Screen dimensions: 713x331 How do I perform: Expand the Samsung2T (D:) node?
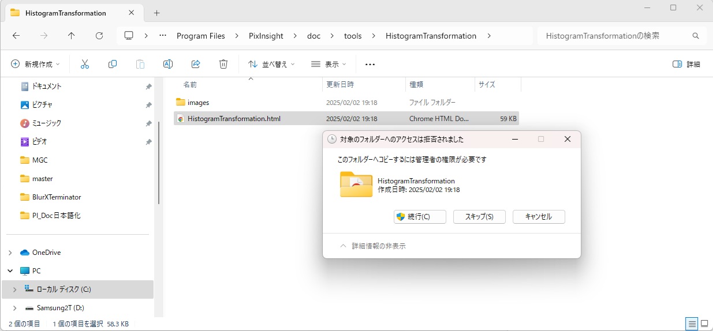coord(14,308)
